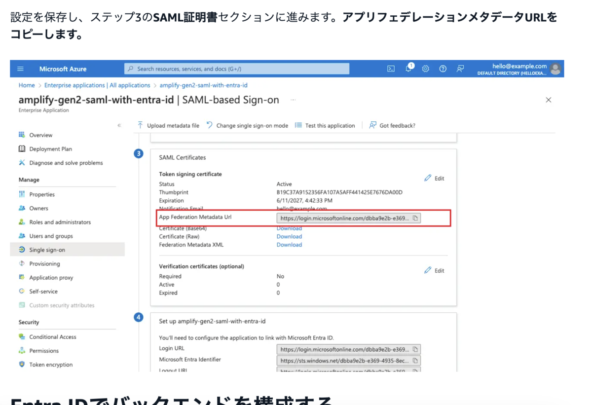The height and width of the screenshot is (405, 592).
Task: Collapse the left navigation pane chevrons
Action: click(119, 125)
